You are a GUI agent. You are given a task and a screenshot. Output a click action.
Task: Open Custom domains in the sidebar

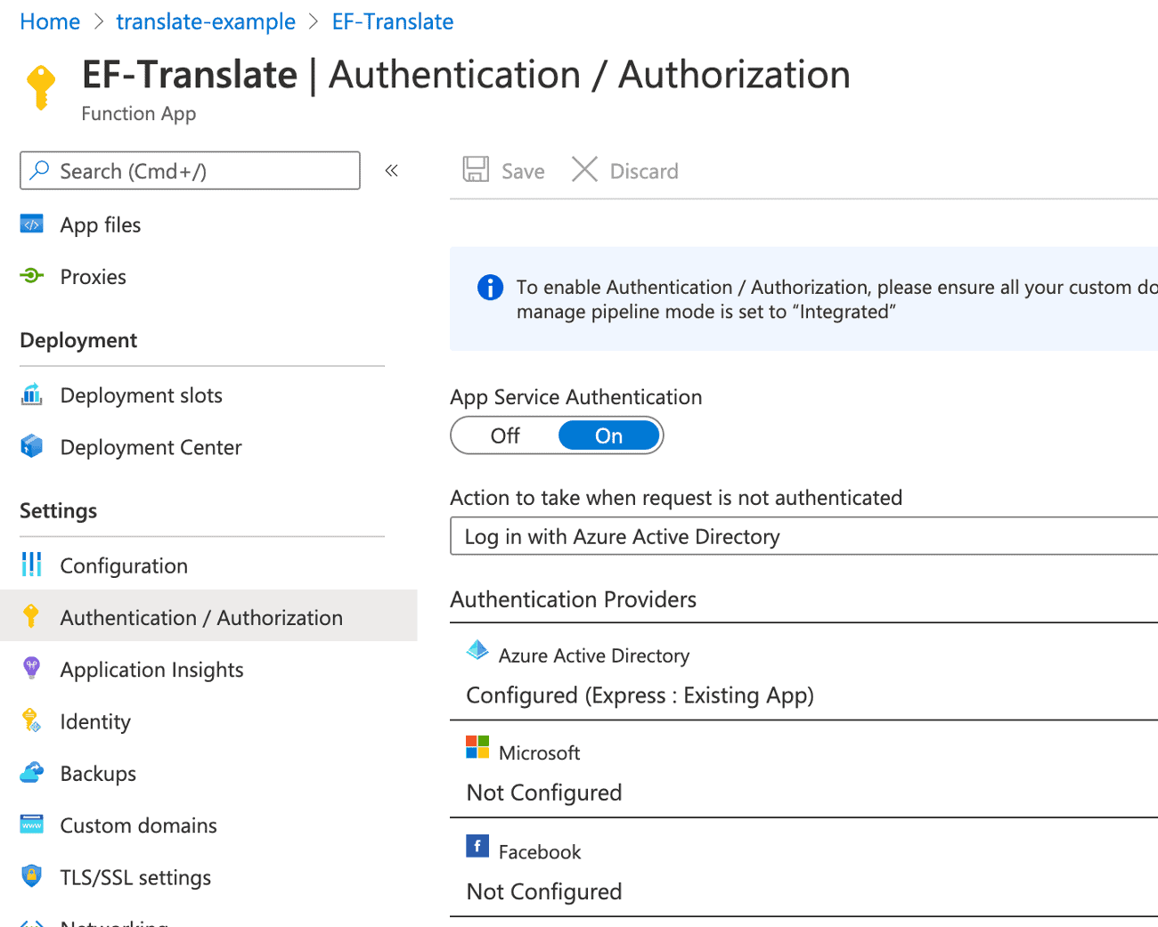138,825
